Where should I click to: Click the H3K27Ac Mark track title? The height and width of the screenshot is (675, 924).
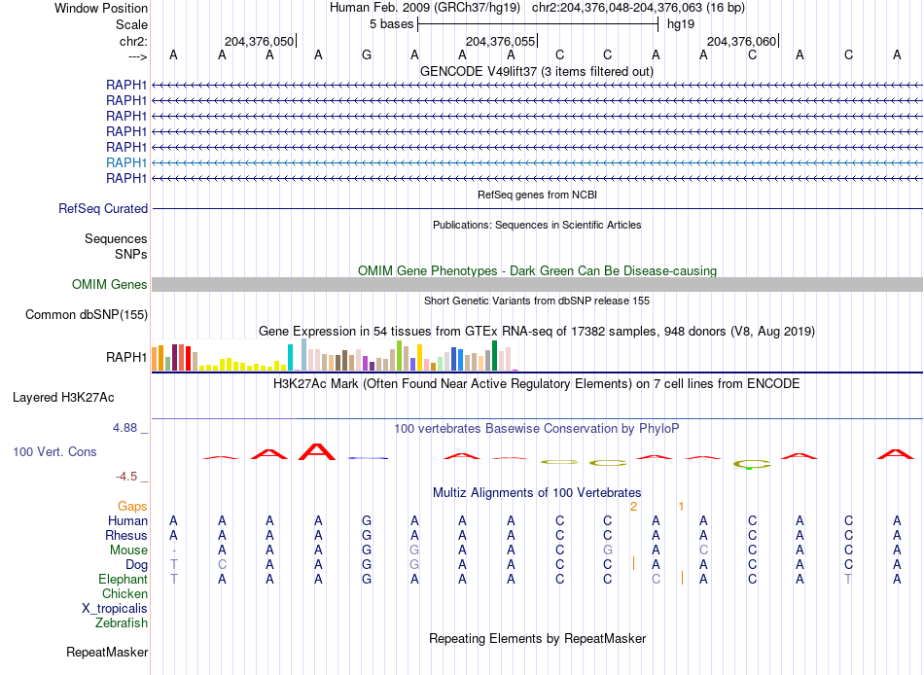point(537,384)
